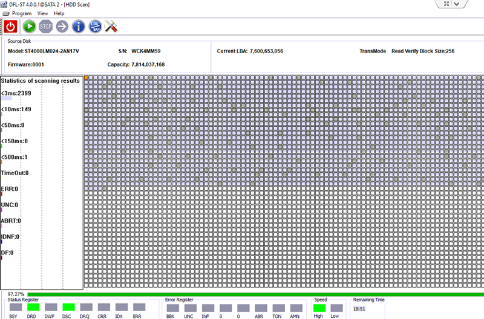Click the <3ms:2399 statistic
Screen dimensions: 484x319
tap(16, 94)
